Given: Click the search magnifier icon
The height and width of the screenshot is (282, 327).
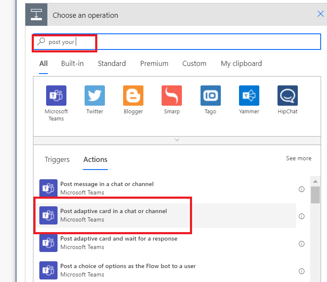Looking at the screenshot, I should tap(41, 41).
